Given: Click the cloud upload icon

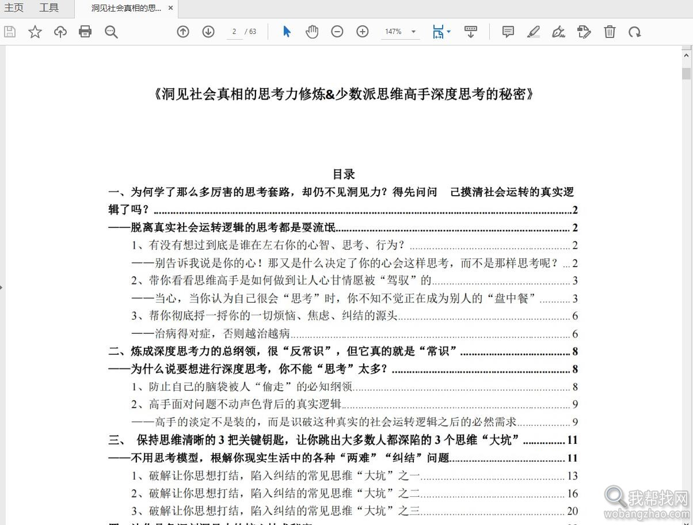Looking at the screenshot, I should coord(60,32).
